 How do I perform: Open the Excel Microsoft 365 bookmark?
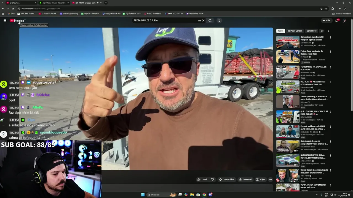111,14
